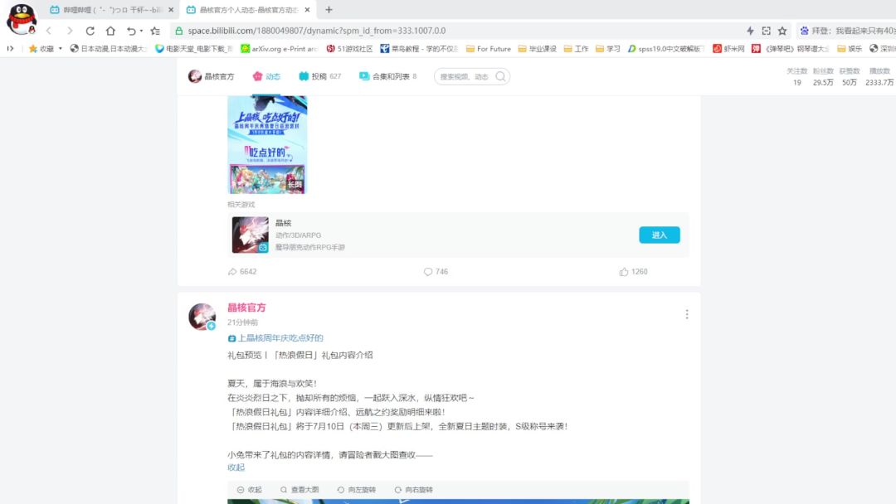Open the 上晶核周年庆吃点好的 topic link

[x=275, y=338]
